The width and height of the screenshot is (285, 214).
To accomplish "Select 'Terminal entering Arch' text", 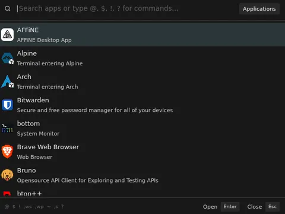I will click(47, 87).
